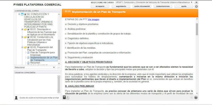
Task: Toggle checkbox for 02. Conducción y Circulación
Action: [x=25, y=14]
